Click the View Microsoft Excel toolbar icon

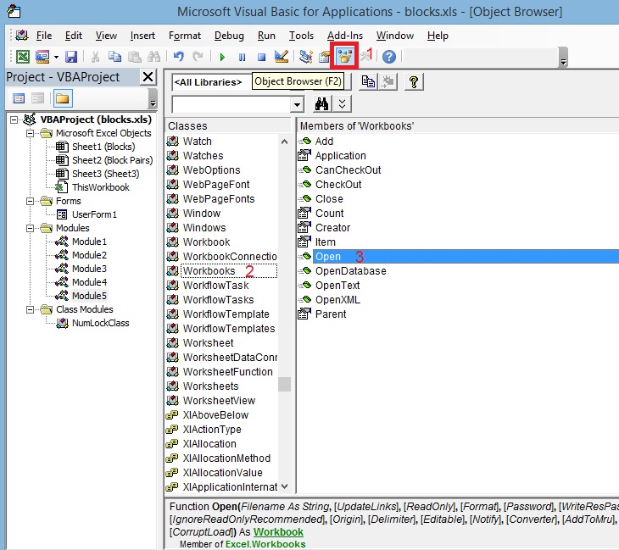[x=23, y=57]
